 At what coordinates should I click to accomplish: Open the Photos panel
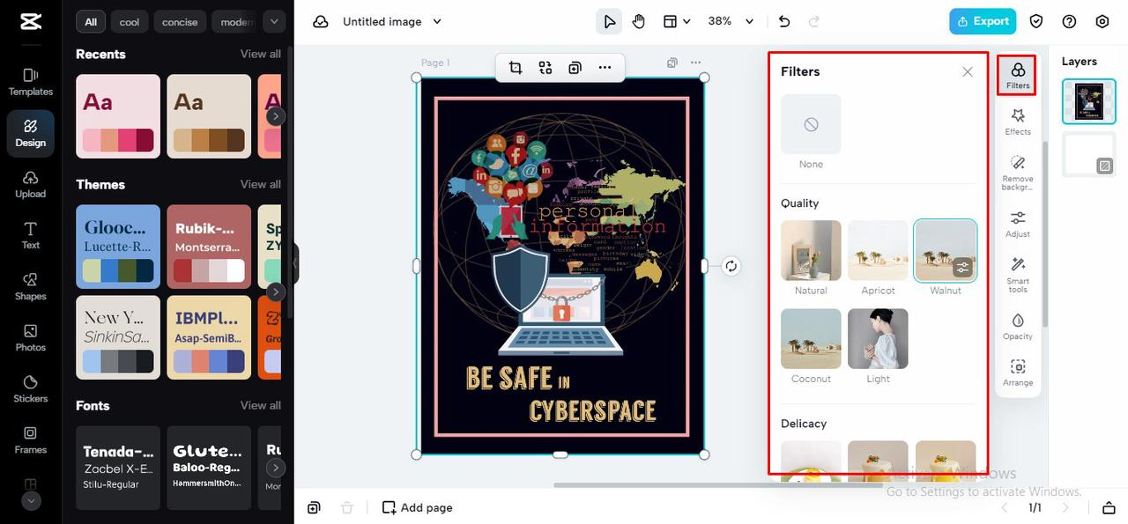click(31, 337)
